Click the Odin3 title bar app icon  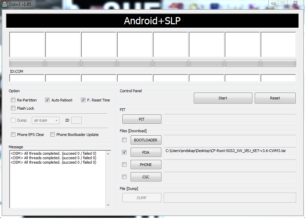pos(4,4)
